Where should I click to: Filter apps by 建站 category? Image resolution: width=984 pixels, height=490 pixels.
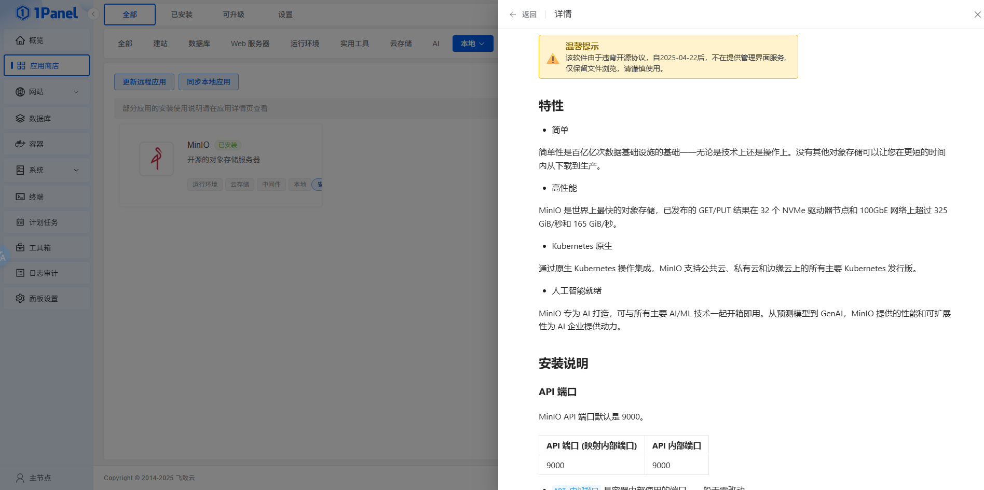[x=160, y=44]
